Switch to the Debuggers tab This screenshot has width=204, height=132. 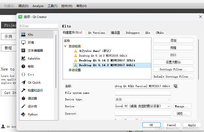pyautogui.click(x=133, y=33)
